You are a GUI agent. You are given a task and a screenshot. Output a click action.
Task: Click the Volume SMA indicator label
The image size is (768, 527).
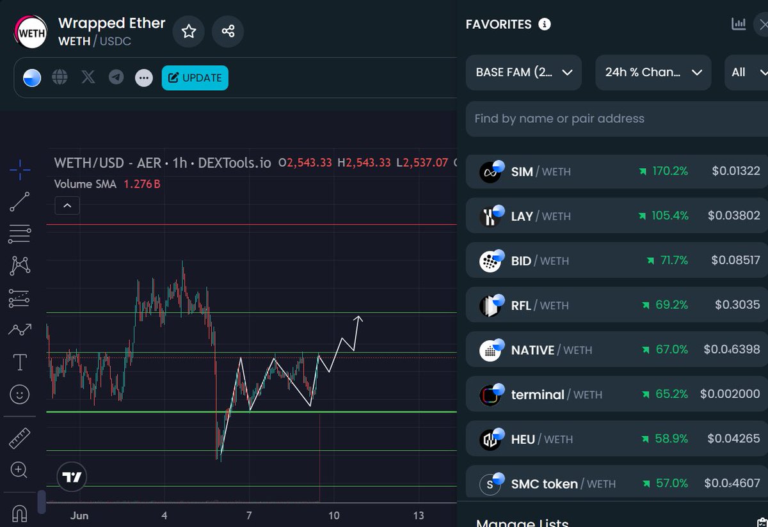coord(85,184)
